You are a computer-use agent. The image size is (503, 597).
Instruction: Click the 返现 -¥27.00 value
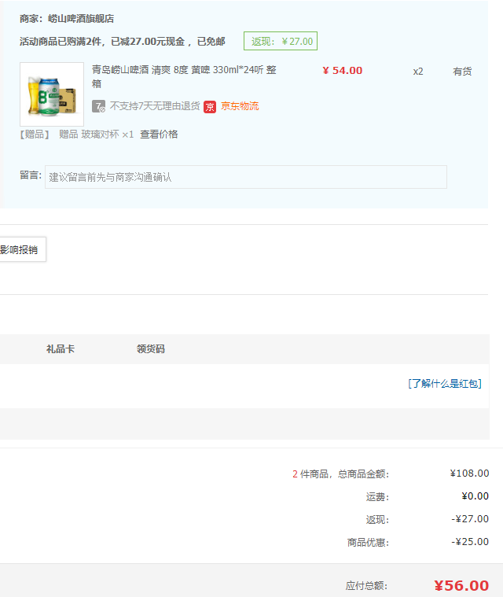pos(470,519)
